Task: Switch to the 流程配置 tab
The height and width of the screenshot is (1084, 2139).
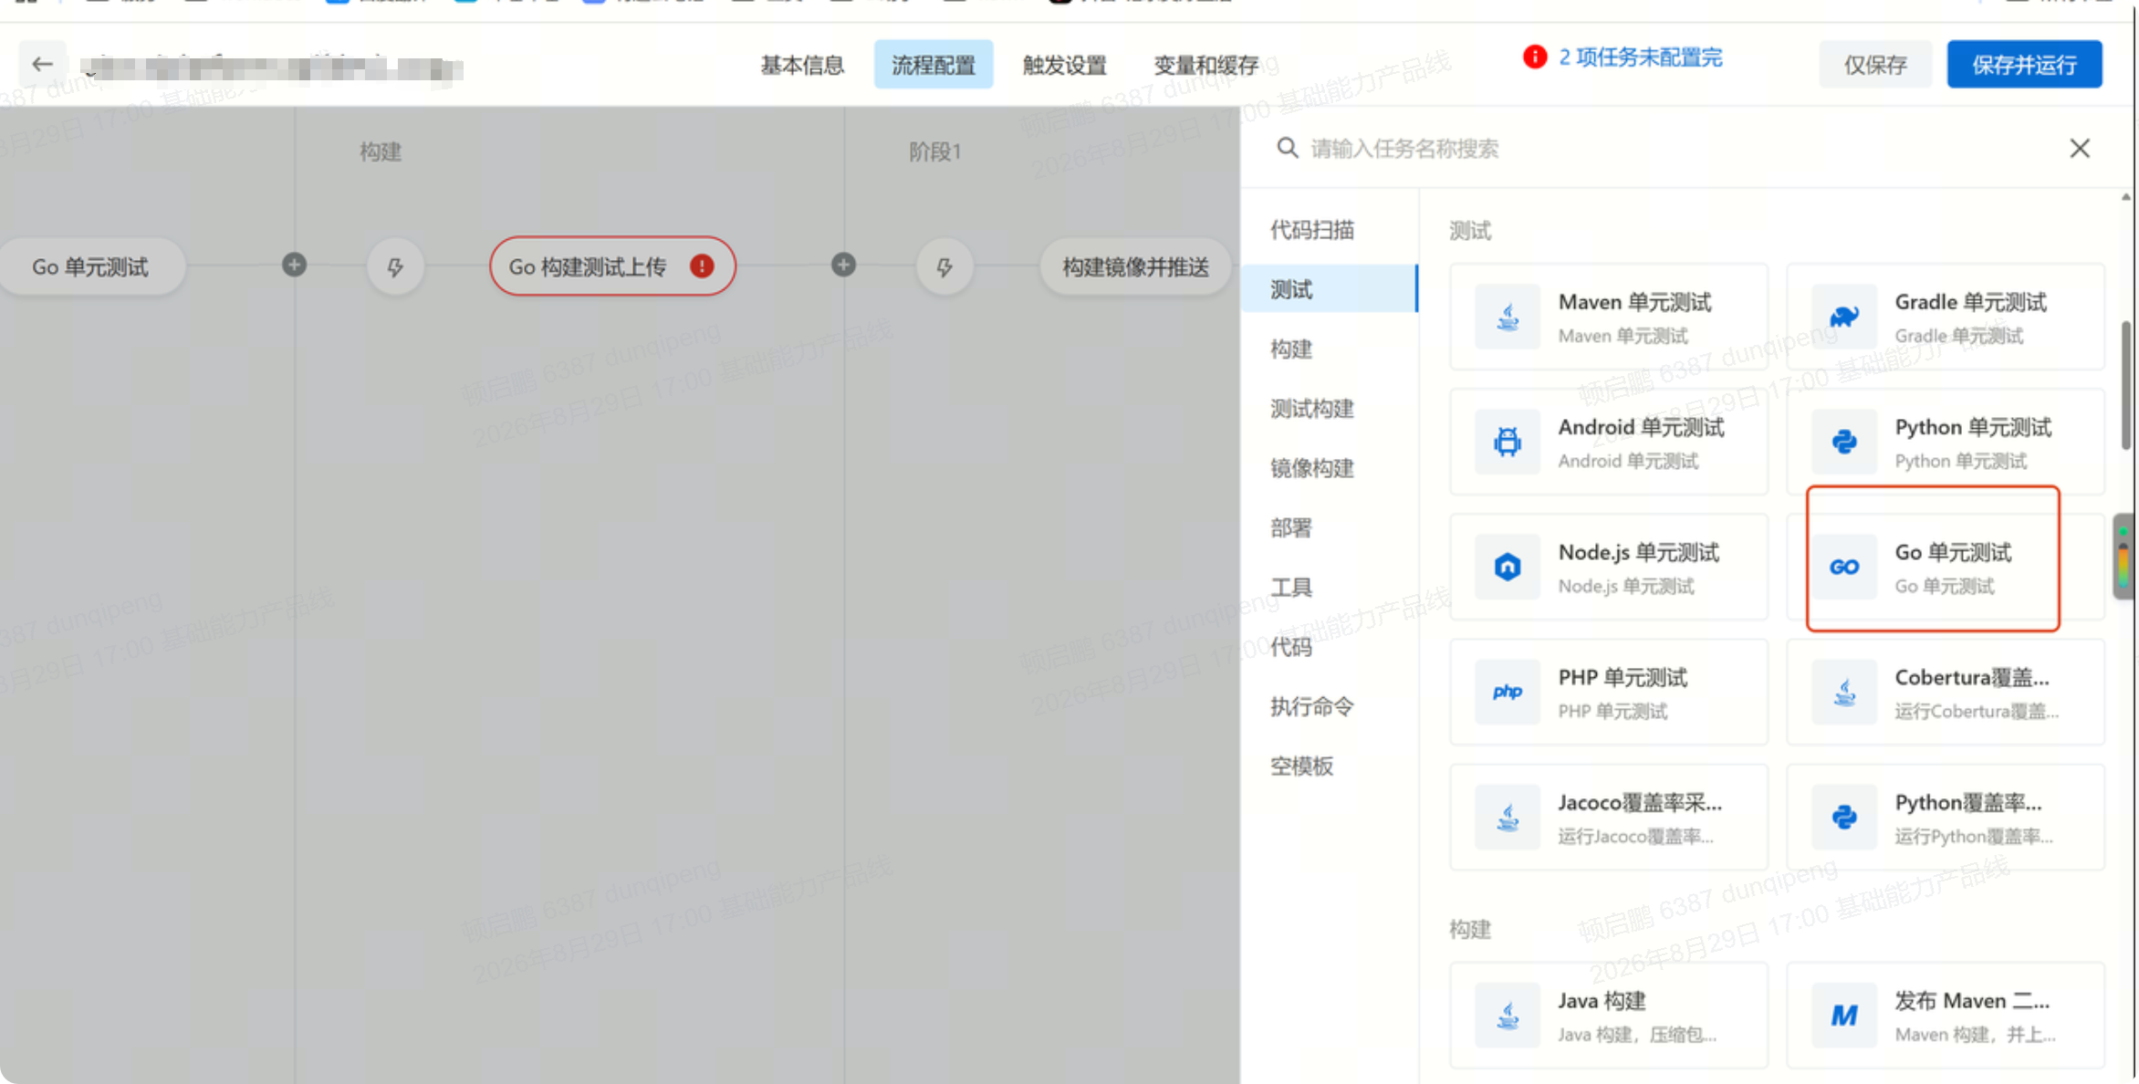Action: pyautogui.click(x=933, y=65)
